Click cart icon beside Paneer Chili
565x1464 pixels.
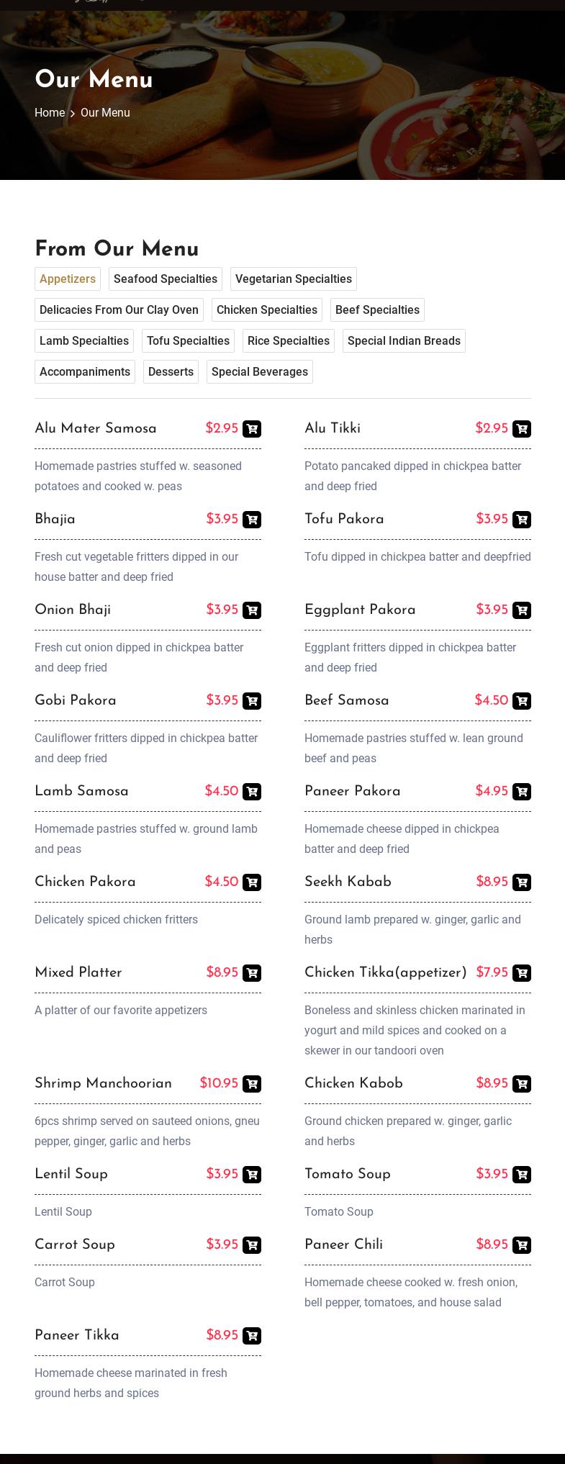[x=522, y=1245]
